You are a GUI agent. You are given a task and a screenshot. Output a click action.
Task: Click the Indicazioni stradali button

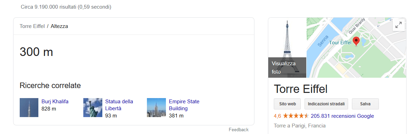pos(326,104)
